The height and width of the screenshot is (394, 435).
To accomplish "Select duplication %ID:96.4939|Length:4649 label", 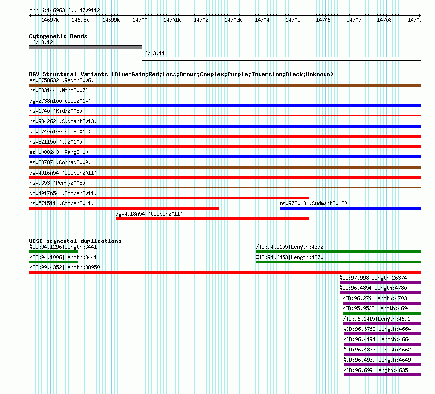I will [377, 360].
